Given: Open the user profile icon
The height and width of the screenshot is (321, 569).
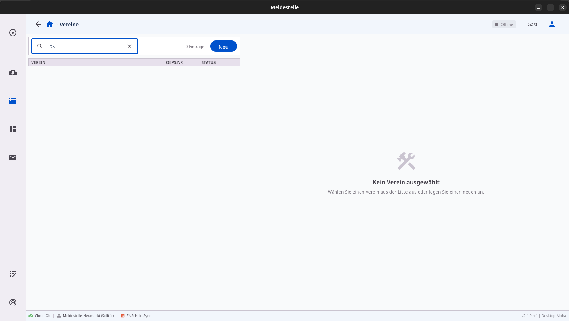Looking at the screenshot, I should 552,24.
